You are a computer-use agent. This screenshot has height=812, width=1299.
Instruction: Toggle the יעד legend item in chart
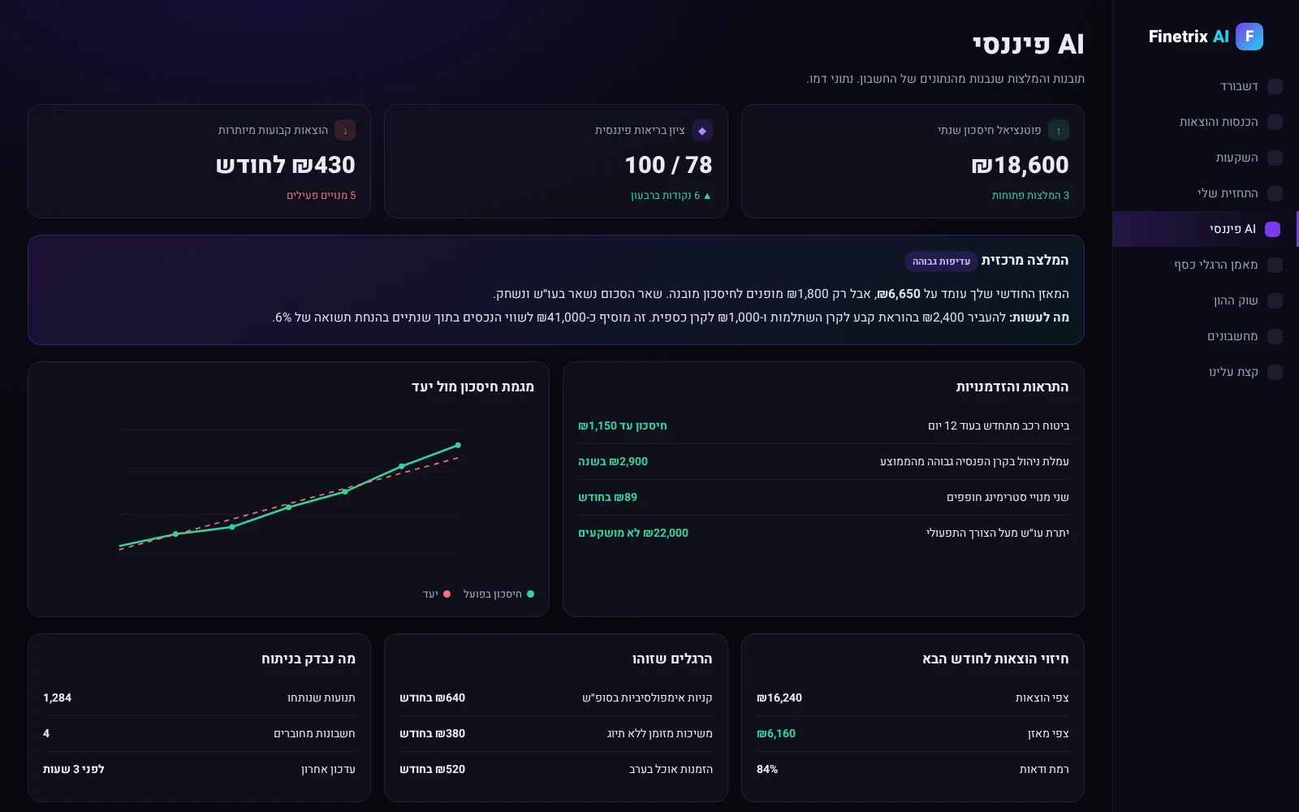[437, 594]
